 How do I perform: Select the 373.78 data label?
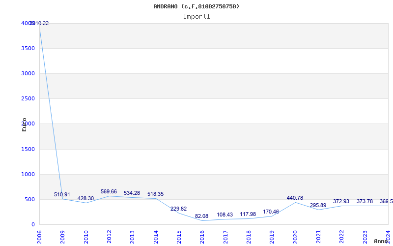pyautogui.click(x=365, y=202)
